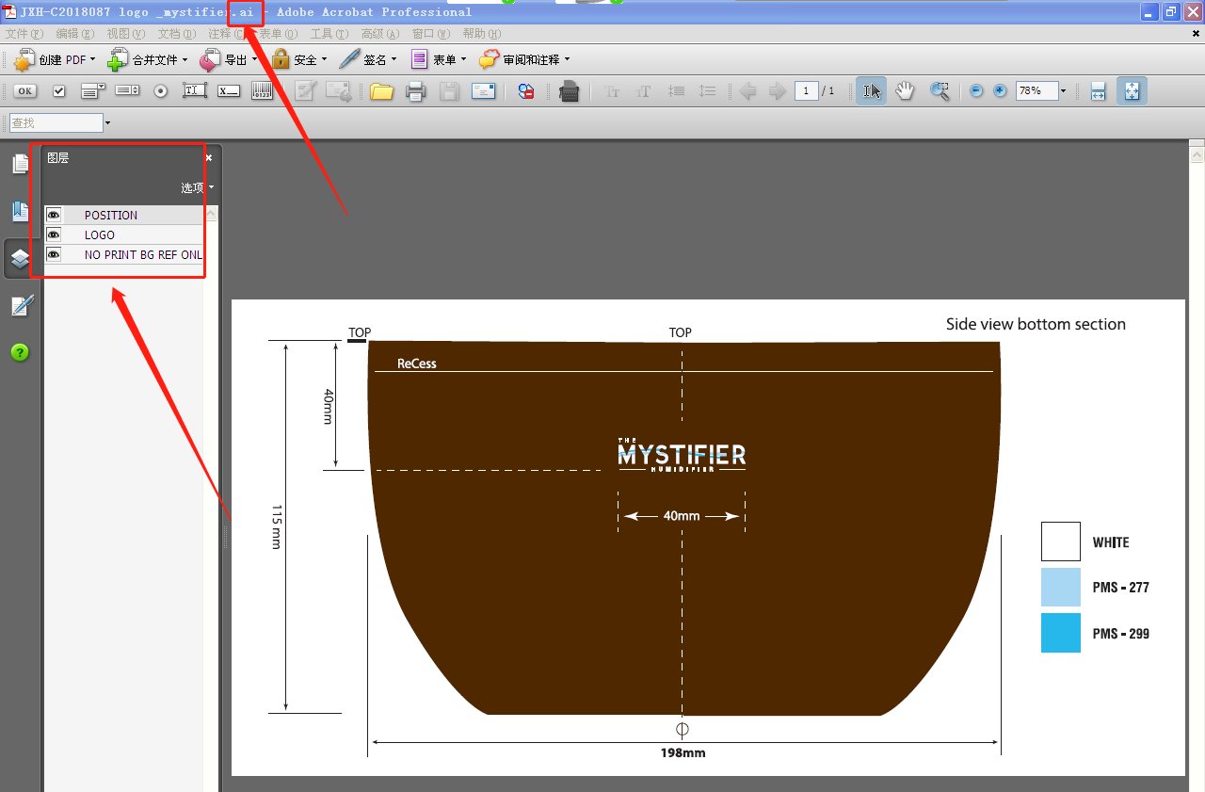This screenshot has height=792, width=1205.
Task: Click the zoom in plus button
Action: pyautogui.click(x=1000, y=91)
